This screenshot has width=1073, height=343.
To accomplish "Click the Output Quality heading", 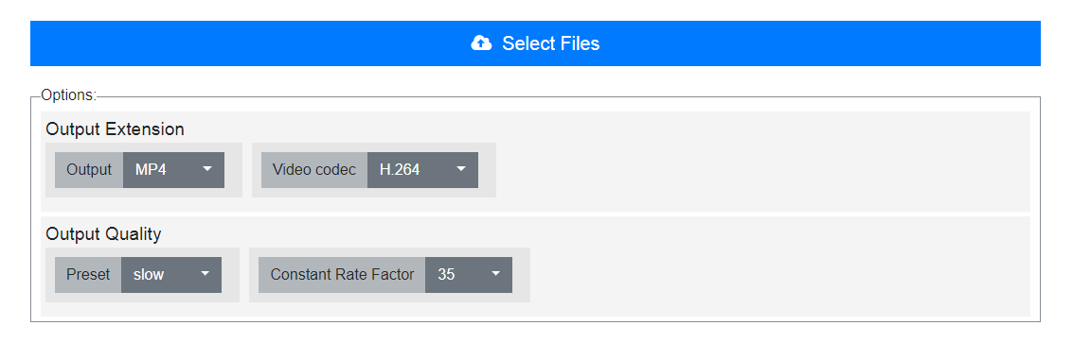I will click(103, 234).
